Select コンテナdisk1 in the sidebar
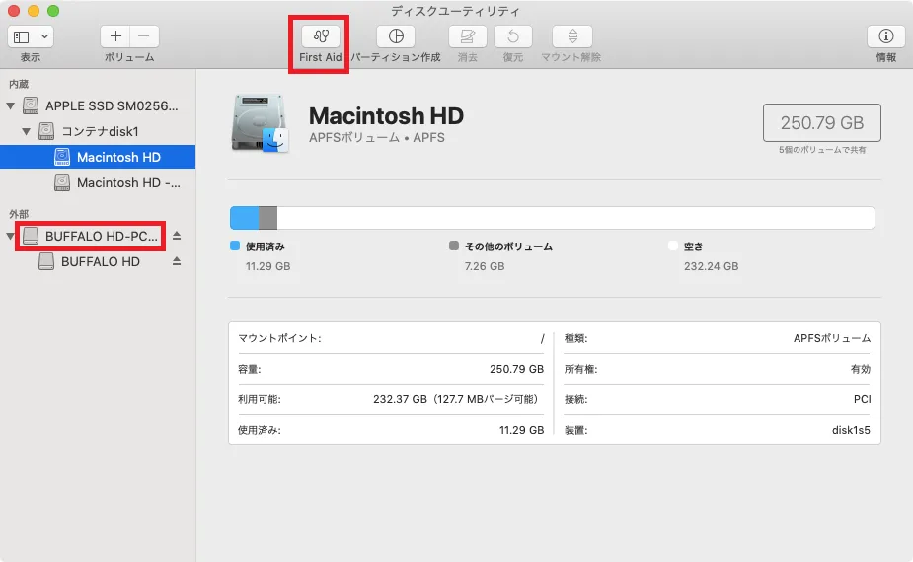Viewport: 913px width, 562px height. click(x=98, y=131)
